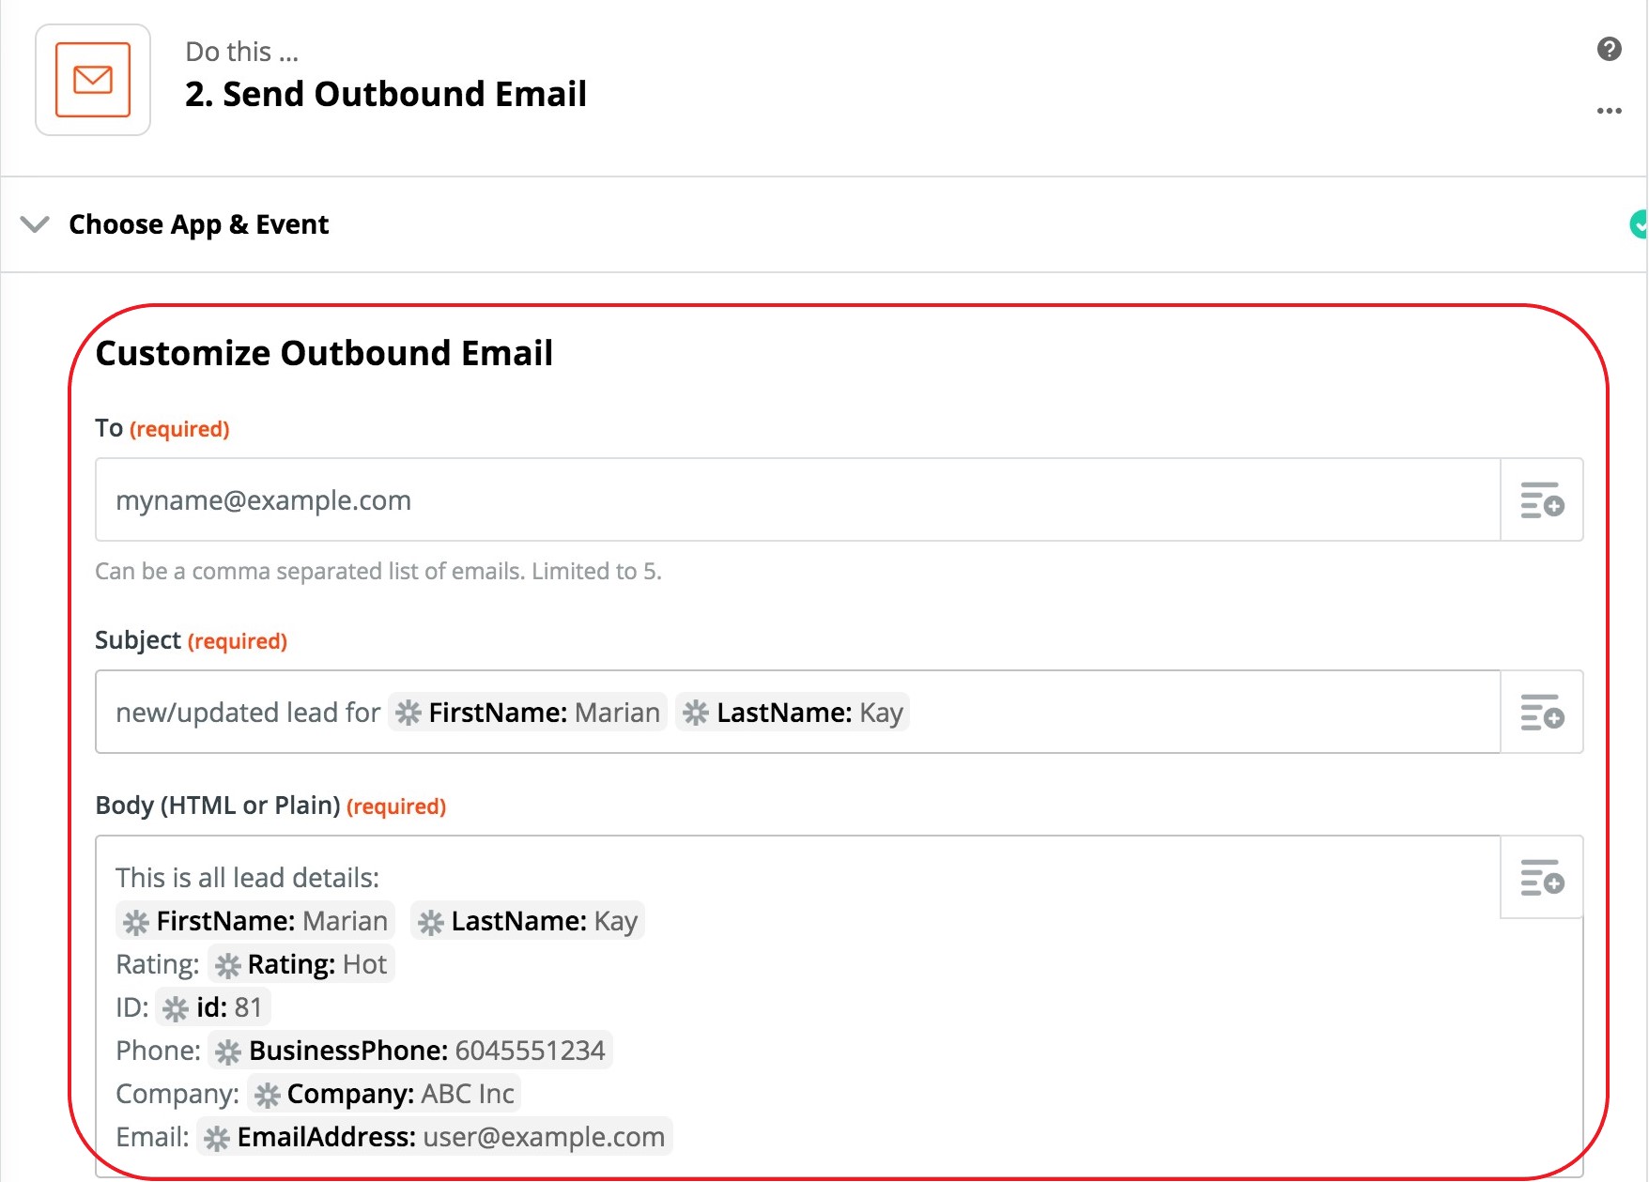The width and height of the screenshot is (1649, 1182).
Task: Select the Rating: Hot token in Body
Action: 301,964
